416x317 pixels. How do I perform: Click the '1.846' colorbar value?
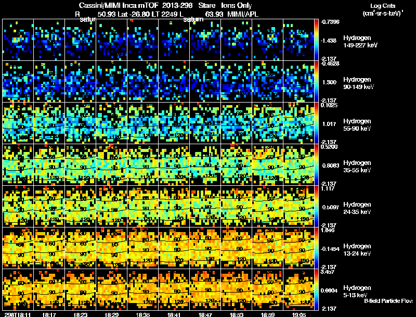tap(328, 230)
